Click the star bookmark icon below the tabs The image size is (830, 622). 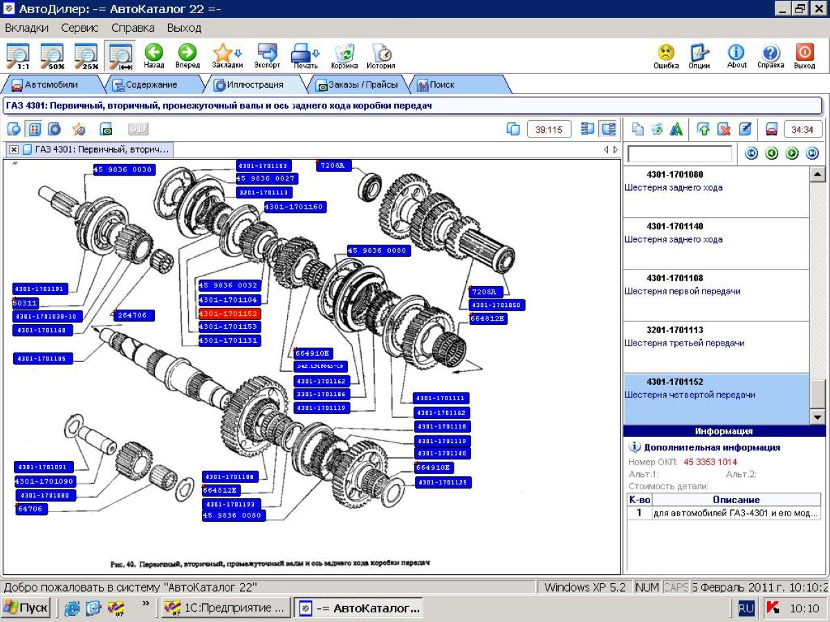(x=79, y=129)
